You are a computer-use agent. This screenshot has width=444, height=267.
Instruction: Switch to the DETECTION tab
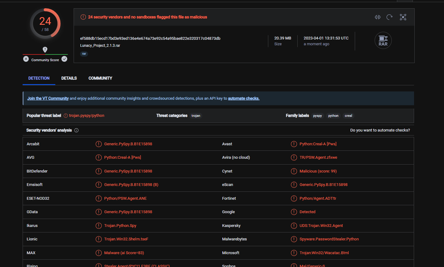39,78
